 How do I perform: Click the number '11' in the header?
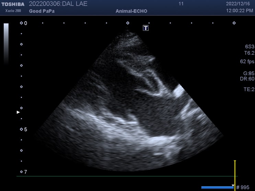(x=181, y=4)
